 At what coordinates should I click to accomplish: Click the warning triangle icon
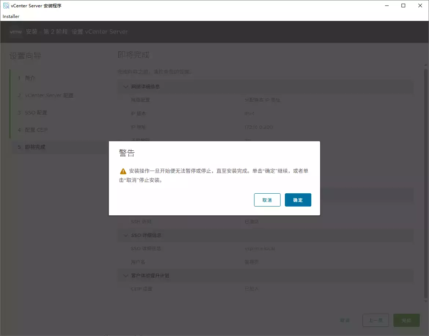pyautogui.click(x=123, y=171)
